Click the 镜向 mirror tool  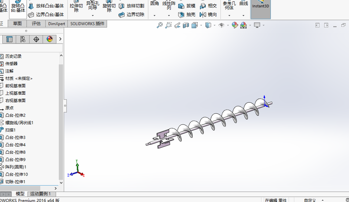[208, 14]
